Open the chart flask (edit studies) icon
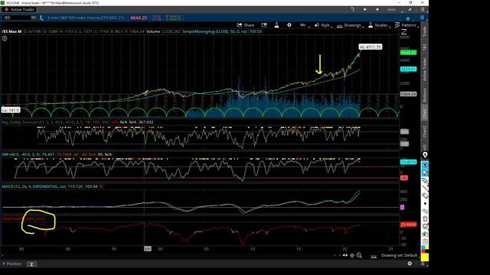The image size is (490, 275). [276, 25]
